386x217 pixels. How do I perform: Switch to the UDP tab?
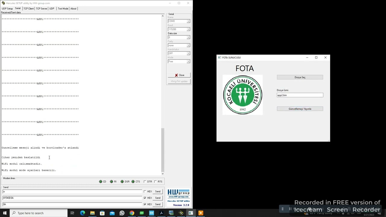[x=52, y=8]
